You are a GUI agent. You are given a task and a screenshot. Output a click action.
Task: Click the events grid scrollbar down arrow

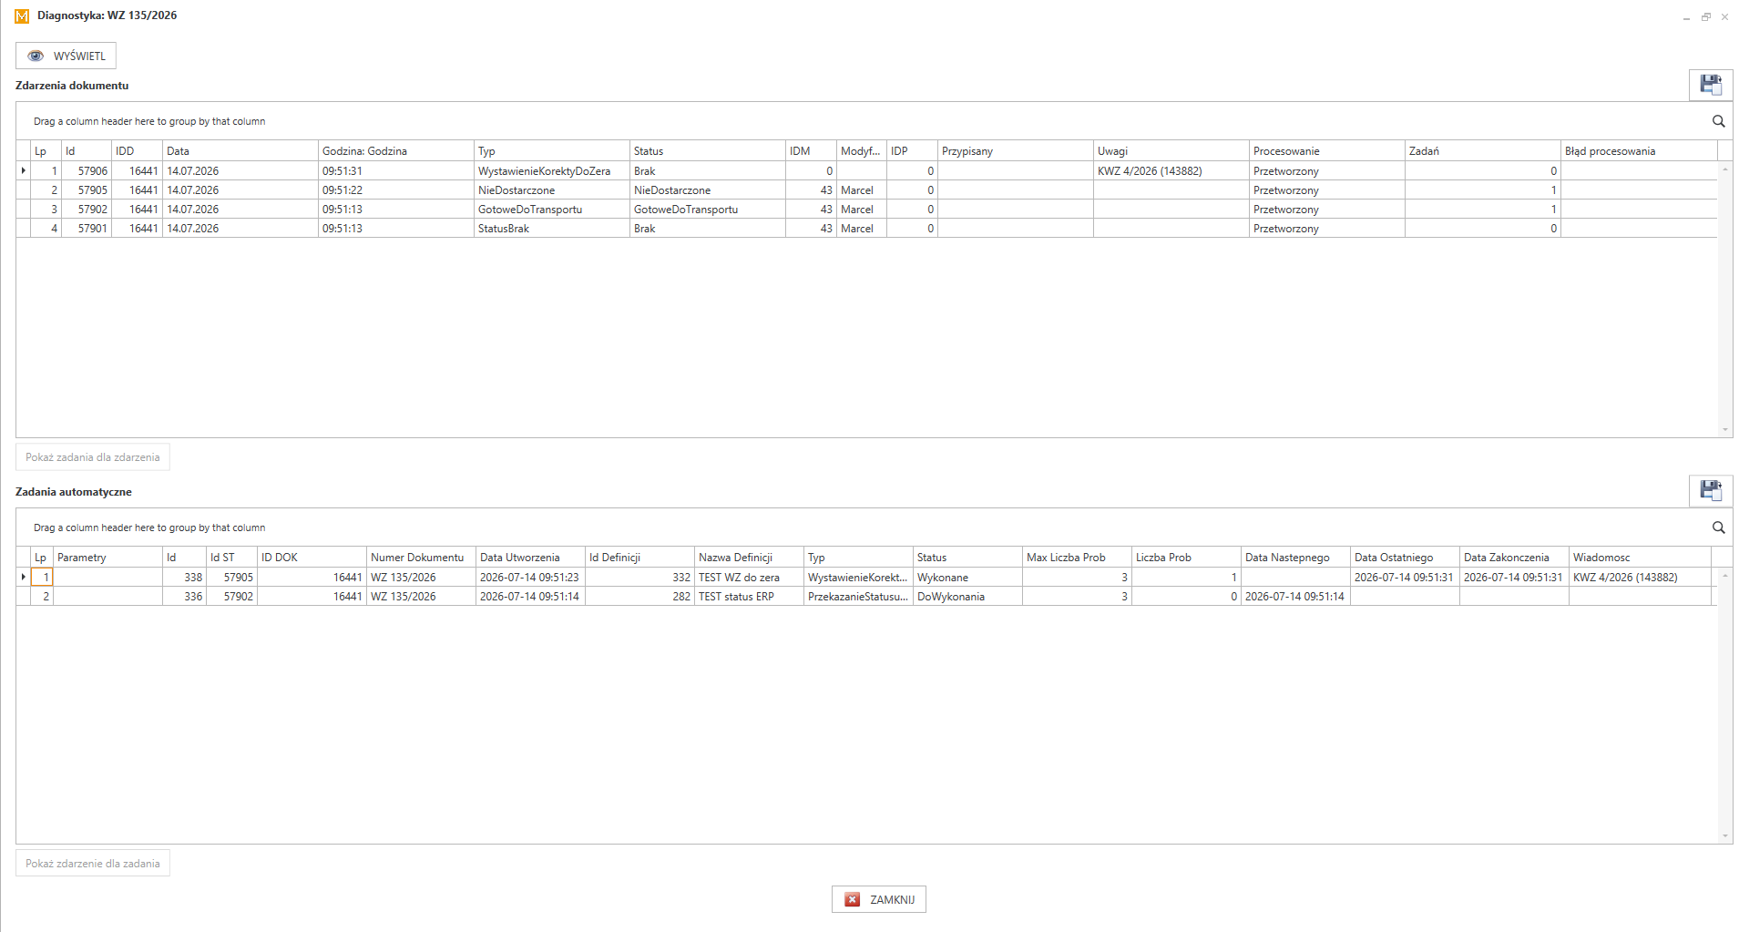(x=1724, y=430)
